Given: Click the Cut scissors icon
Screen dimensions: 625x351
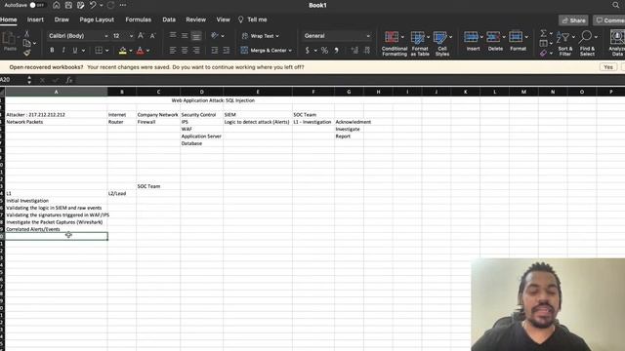Looking at the screenshot, I should pyautogui.click(x=26, y=34).
